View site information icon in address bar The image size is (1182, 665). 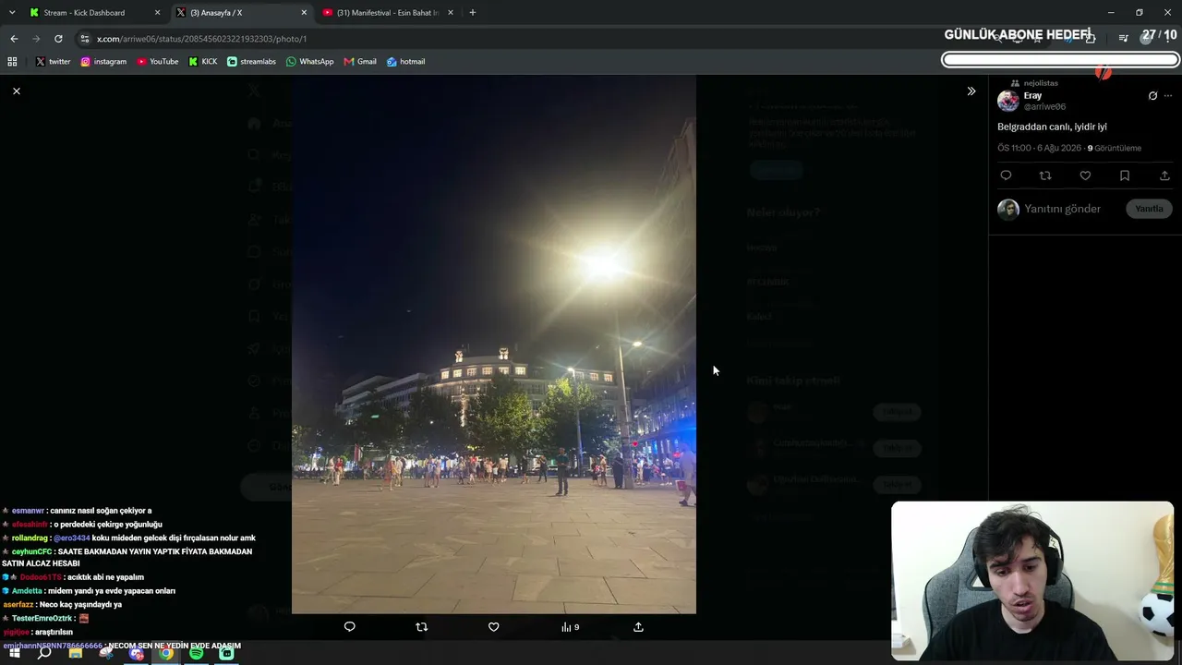click(x=85, y=39)
